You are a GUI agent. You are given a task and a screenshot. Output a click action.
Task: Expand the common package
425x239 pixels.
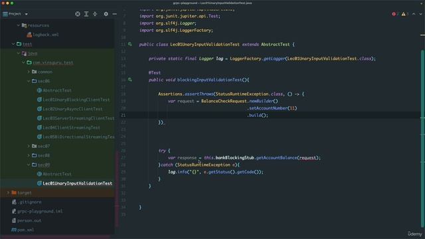point(29,72)
